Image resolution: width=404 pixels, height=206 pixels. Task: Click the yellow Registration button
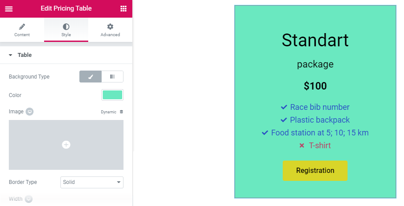click(x=315, y=171)
